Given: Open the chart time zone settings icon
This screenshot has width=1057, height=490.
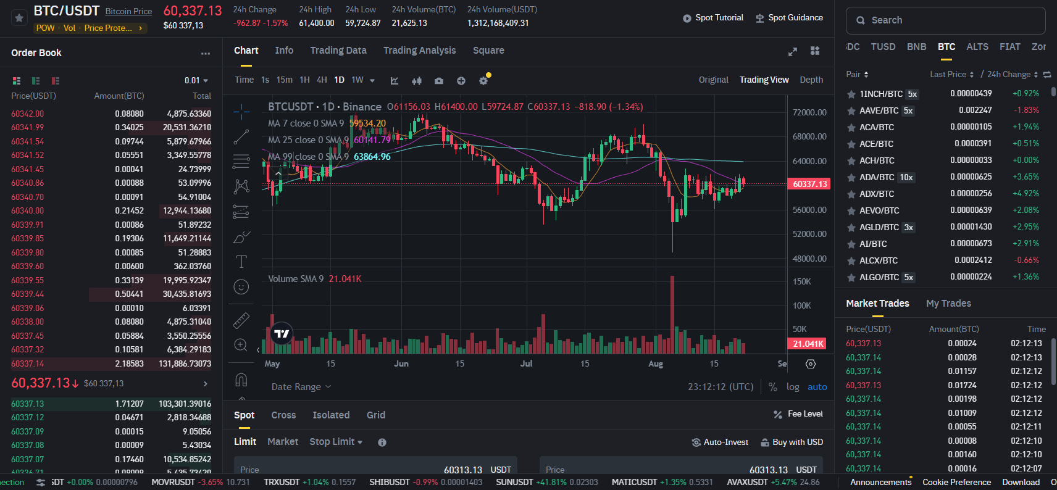Looking at the screenshot, I should click(811, 364).
